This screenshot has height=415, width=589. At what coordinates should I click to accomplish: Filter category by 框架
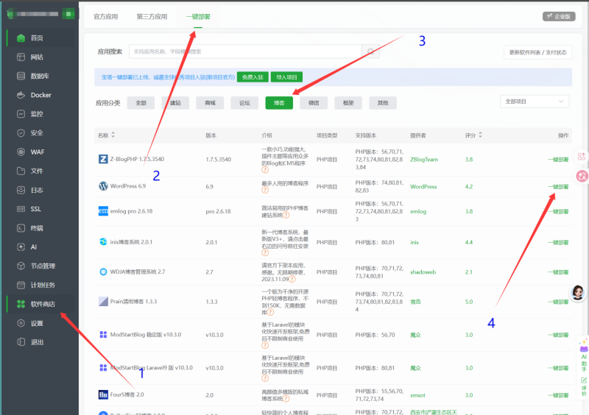point(348,103)
